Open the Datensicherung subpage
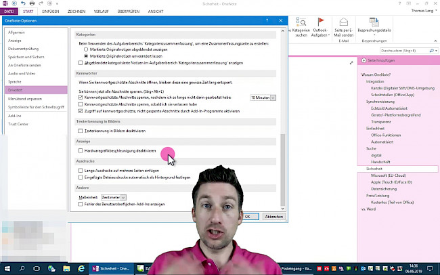 [384, 189]
